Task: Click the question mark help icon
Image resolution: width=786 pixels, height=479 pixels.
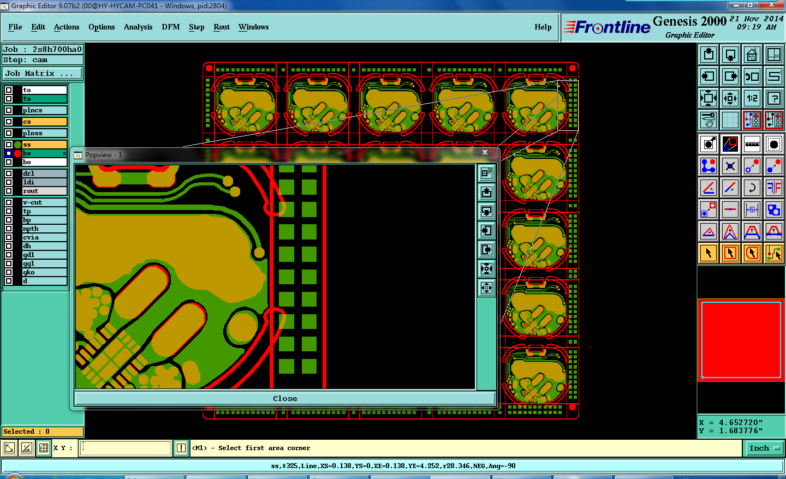Action: tap(774, 98)
